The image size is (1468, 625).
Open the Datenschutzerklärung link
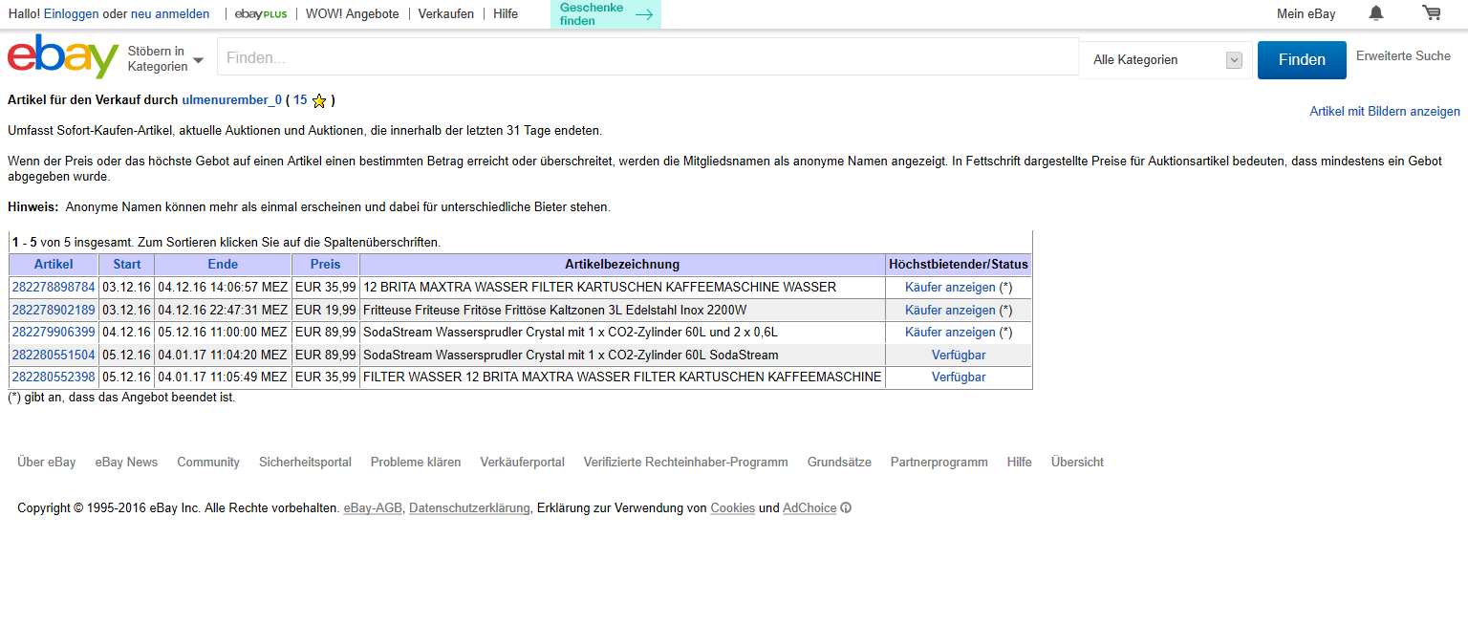tap(469, 508)
